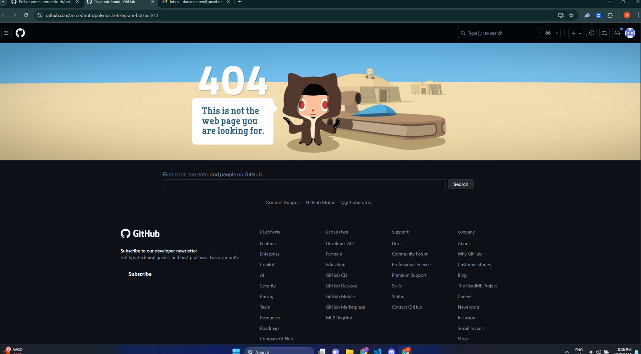Switch to the Gmail Inbox browser tab
Image resolution: width=641 pixels, height=354 pixels.
(195, 2)
